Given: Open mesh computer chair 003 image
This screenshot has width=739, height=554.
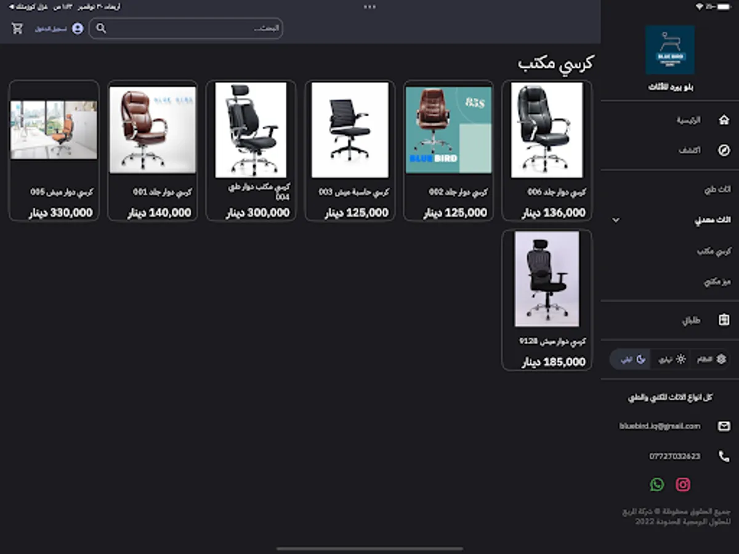Looking at the screenshot, I should click(350, 130).
